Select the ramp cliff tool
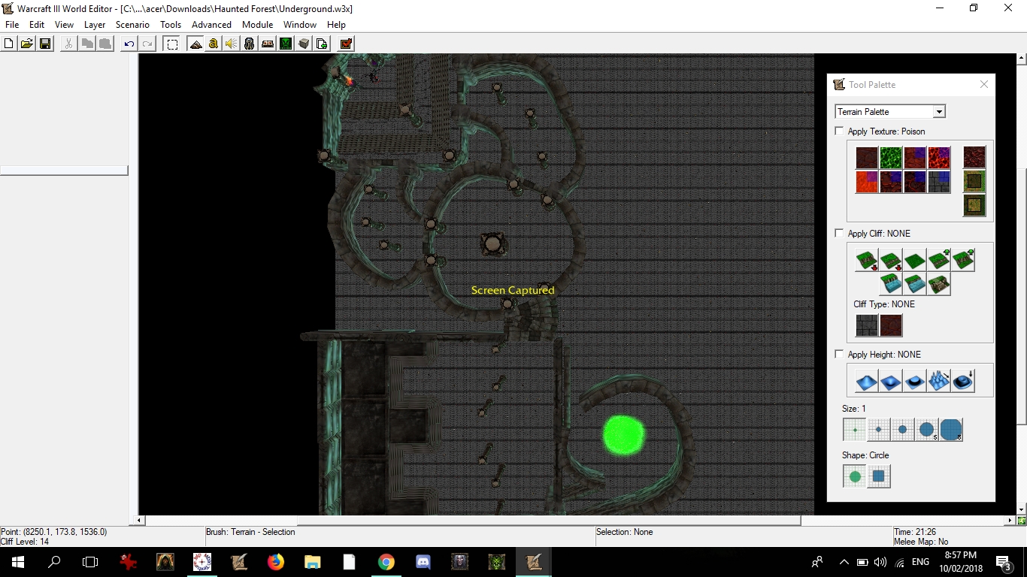 pyautogui.click(x=939, y=284)
